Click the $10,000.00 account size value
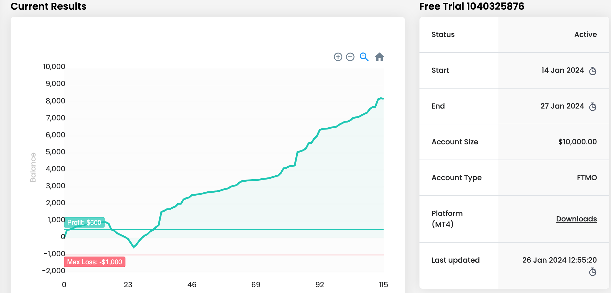 coord(578,142)
